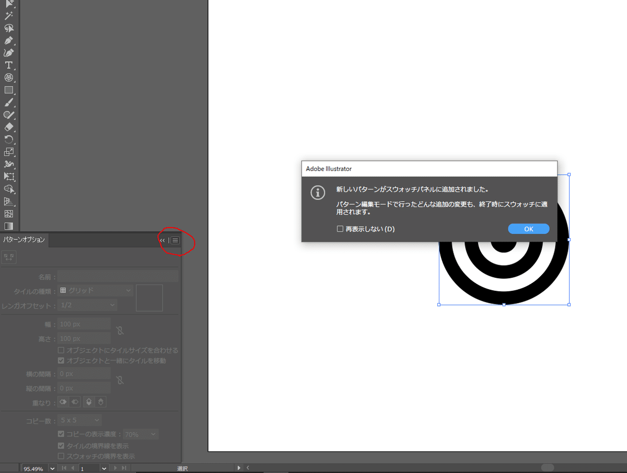This screenshot has height=473, width=627.
Task: Open the コピー数 5 x 5 dropdown
Action: pos(79,420)
